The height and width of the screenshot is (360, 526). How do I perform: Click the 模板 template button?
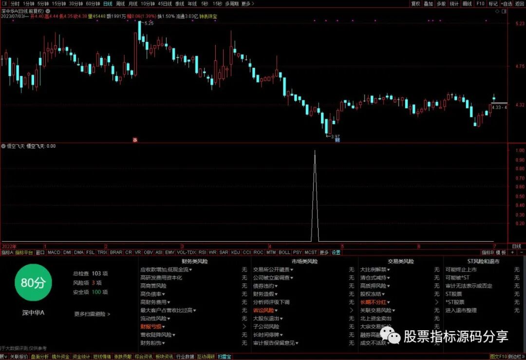click(x=501, y=252)
